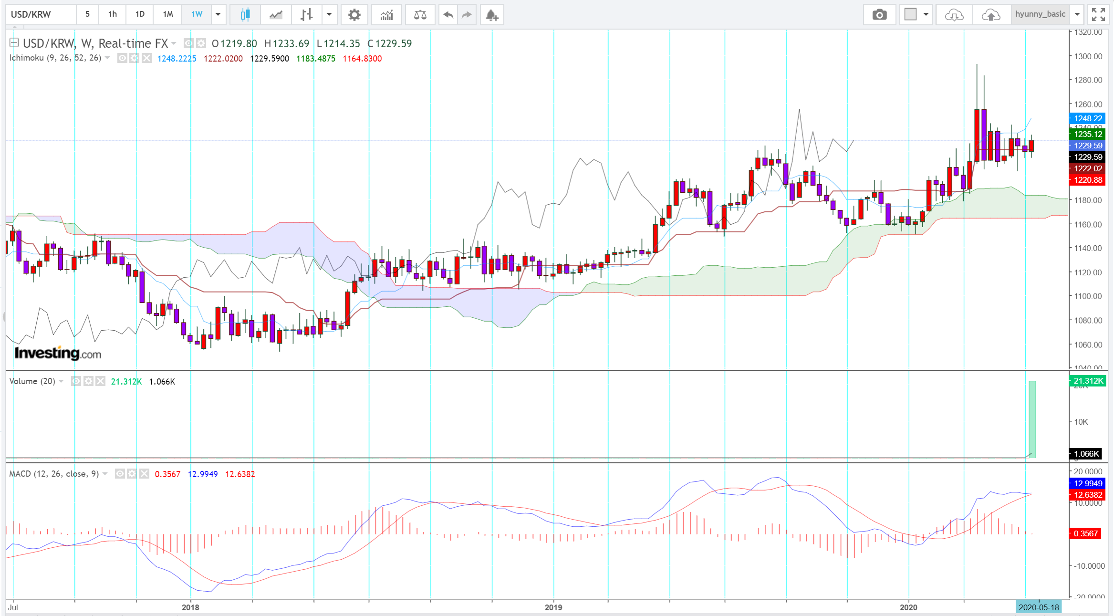This screenshot has width=1114, height=616.
Task: Open chart properties gear icon
Action: coord(354,15)
